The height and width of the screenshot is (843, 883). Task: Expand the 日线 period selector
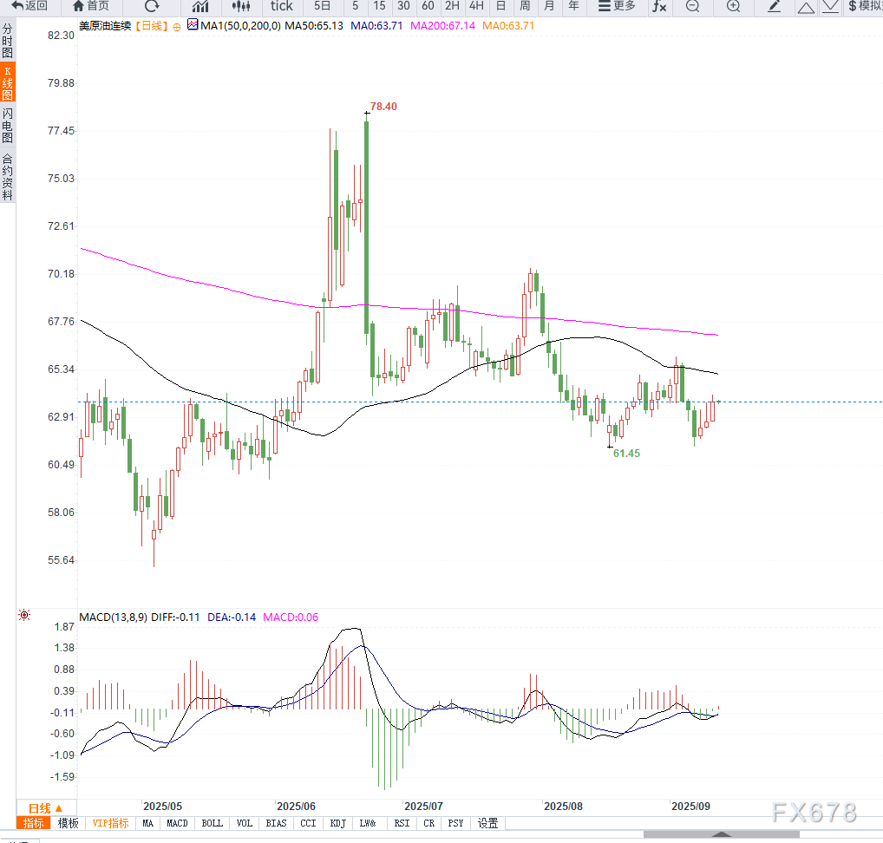click(x=46, y=808)
